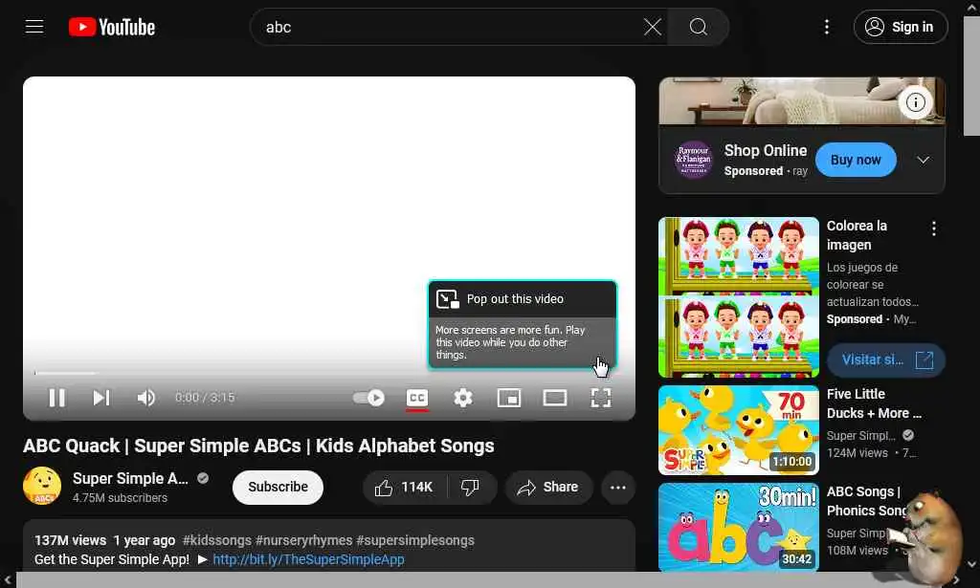980x588 pixels.
Task: Click the horizontal scrollbar at bottom
Action: tap(481, 580)
